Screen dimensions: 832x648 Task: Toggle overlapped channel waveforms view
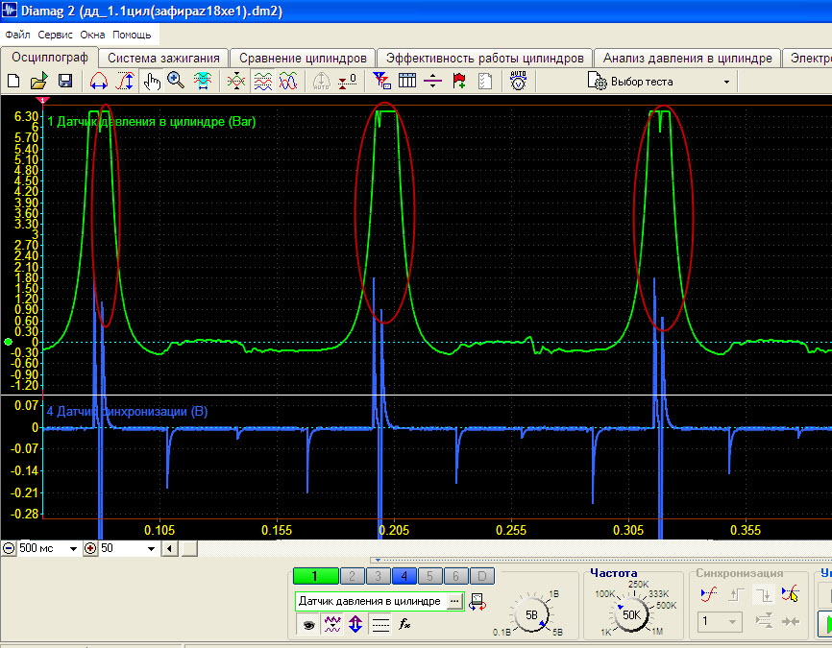coord(288,82)
